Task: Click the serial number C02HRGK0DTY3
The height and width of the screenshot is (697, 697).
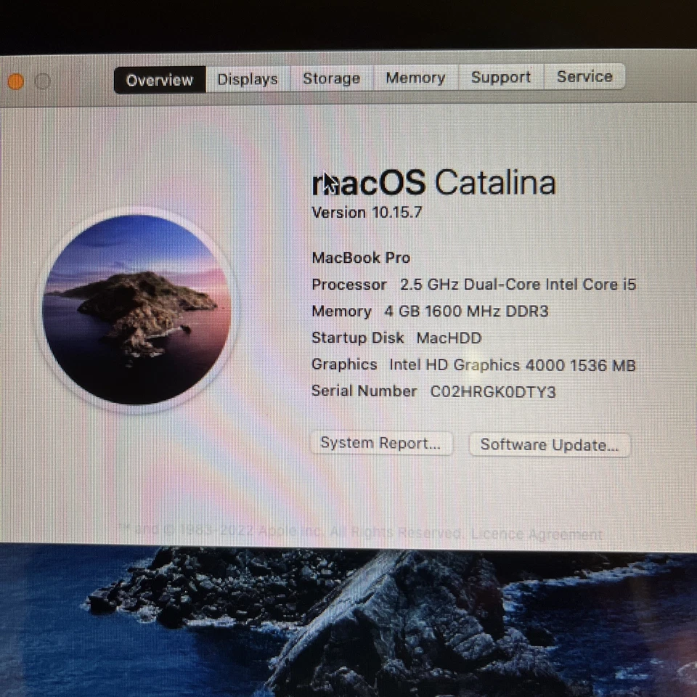Action: click(492, 391)
